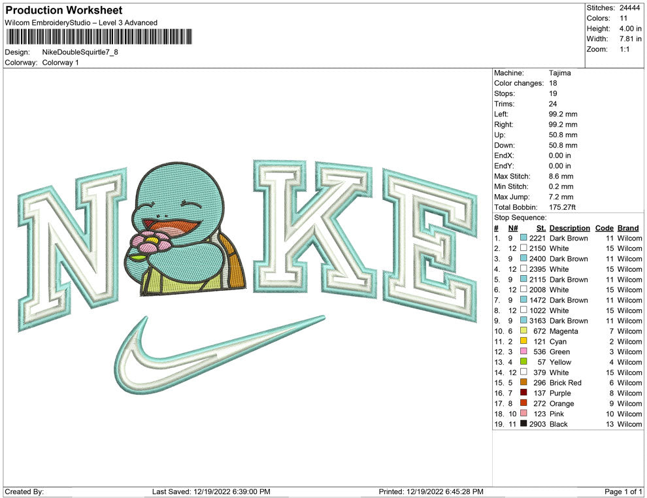
Task: Click the Purple row's dark red swatch
Action: (523, 392)
